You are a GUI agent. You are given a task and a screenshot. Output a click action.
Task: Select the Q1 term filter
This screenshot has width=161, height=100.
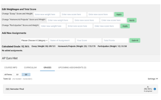17,74
